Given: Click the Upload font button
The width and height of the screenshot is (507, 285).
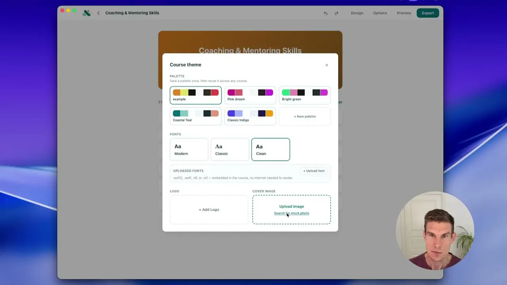Looking at the screenshot, I should point(314,171).
